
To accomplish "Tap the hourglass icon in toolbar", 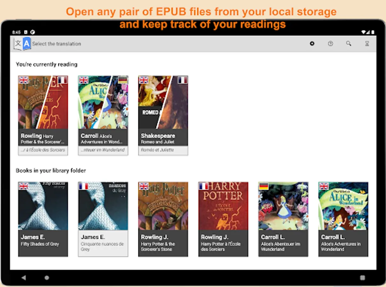I will 367,44.
